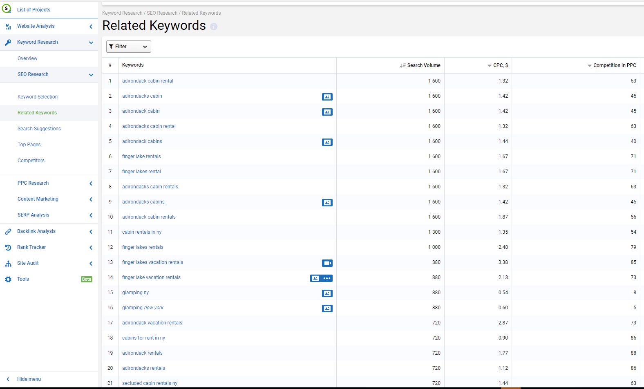This screenshot has width=644, height=389.
Task: Open keyword glamping new york
Action: tap(143, 308)
